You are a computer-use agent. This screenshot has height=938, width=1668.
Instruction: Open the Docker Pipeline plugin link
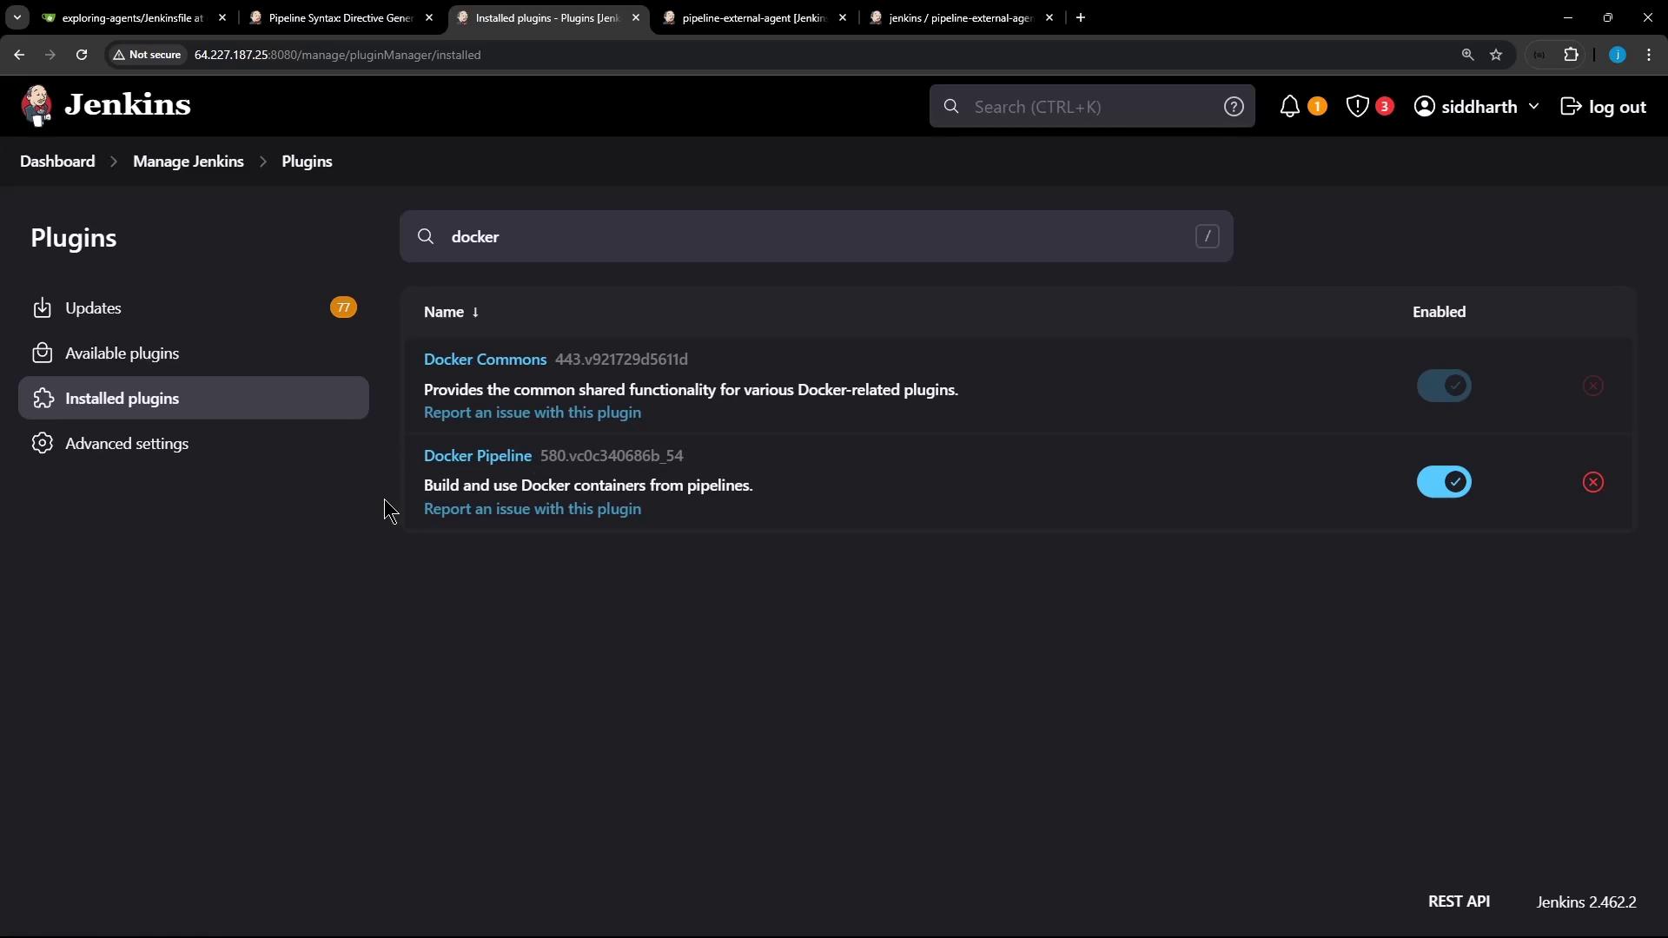[477, 456]
